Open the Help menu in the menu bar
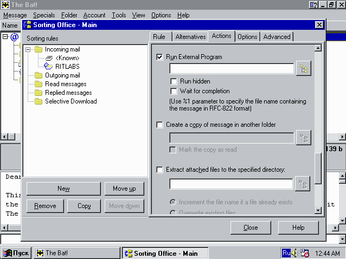Image resolution: width=346 pixels, height=259 pixels. tap(183, 15)
